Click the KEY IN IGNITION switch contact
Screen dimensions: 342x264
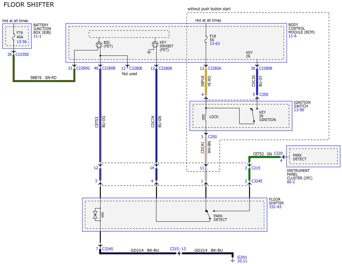click(x=252, y=115)
